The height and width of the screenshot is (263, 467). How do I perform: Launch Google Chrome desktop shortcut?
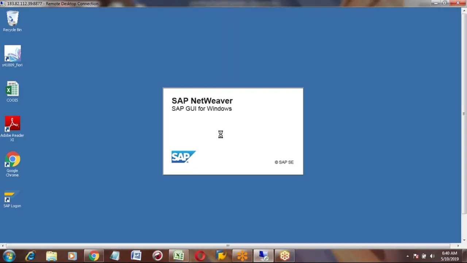click(12, 164)
